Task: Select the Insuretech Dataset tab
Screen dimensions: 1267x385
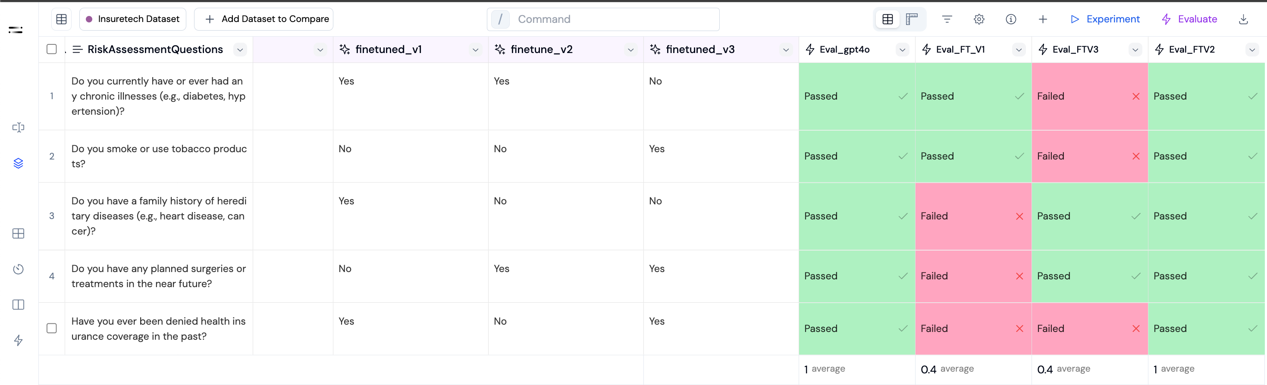Action: pos(133,19)
